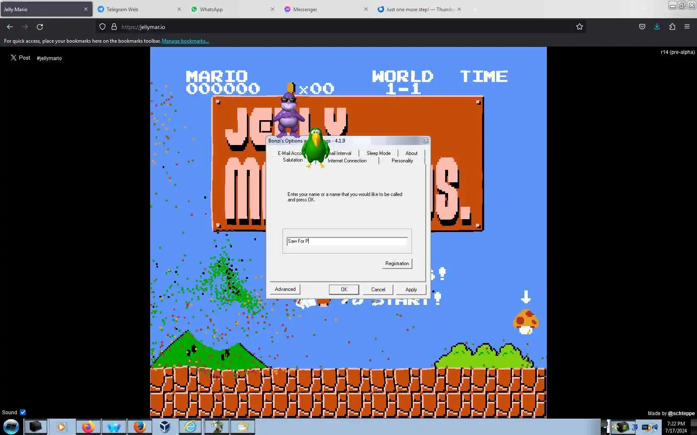
Task: Open a new browser tab
Action: click(475, 9)
